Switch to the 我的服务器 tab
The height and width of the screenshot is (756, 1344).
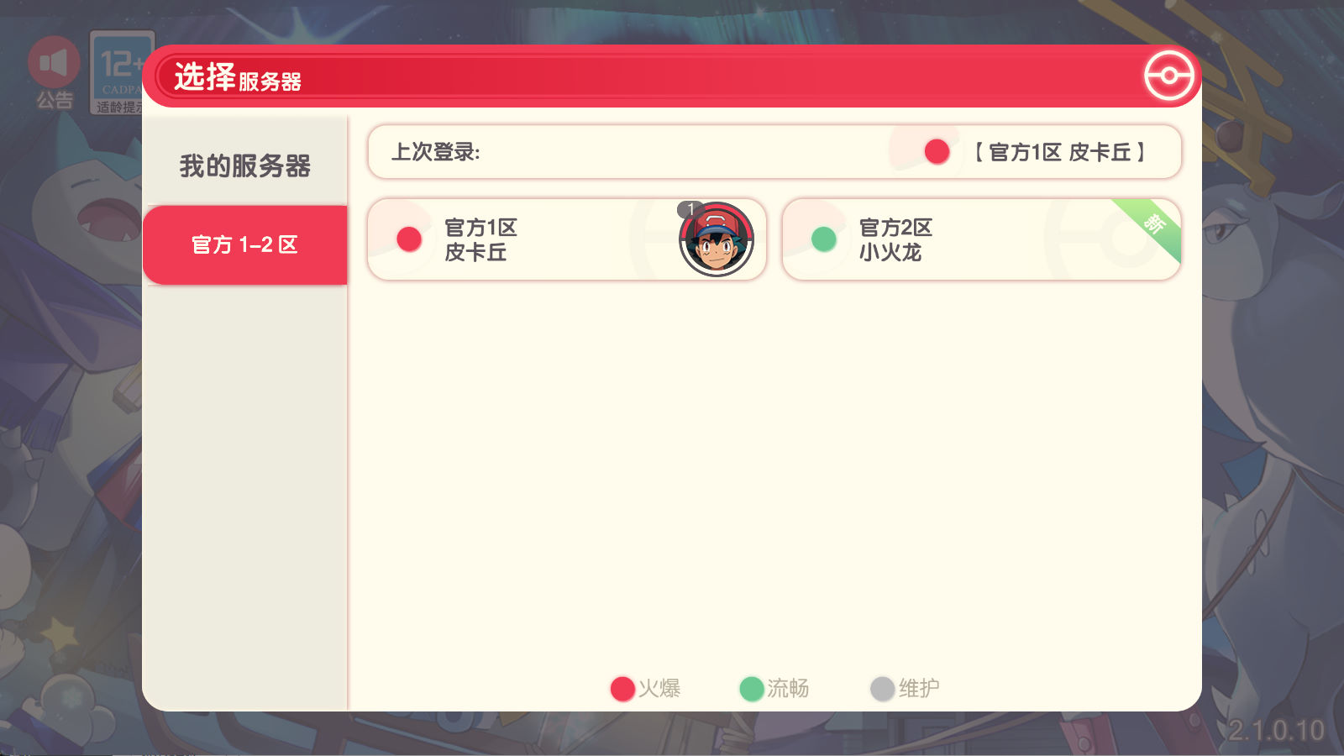(244, 165)
